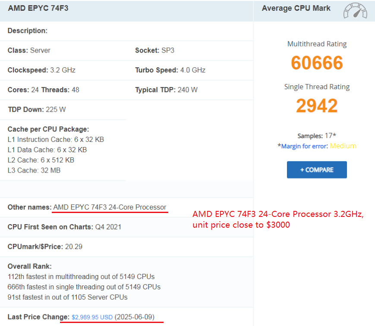Click the 91st fastest Server CPUs line
Screen dimensions: 375x326
pyautogui.click(x=67, y=297)
